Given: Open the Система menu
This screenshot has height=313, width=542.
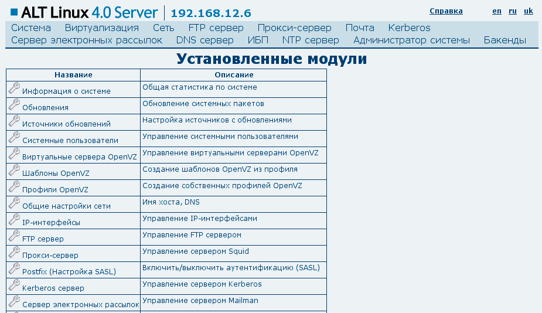Looking at the screenshot, I should coord(31,28).
